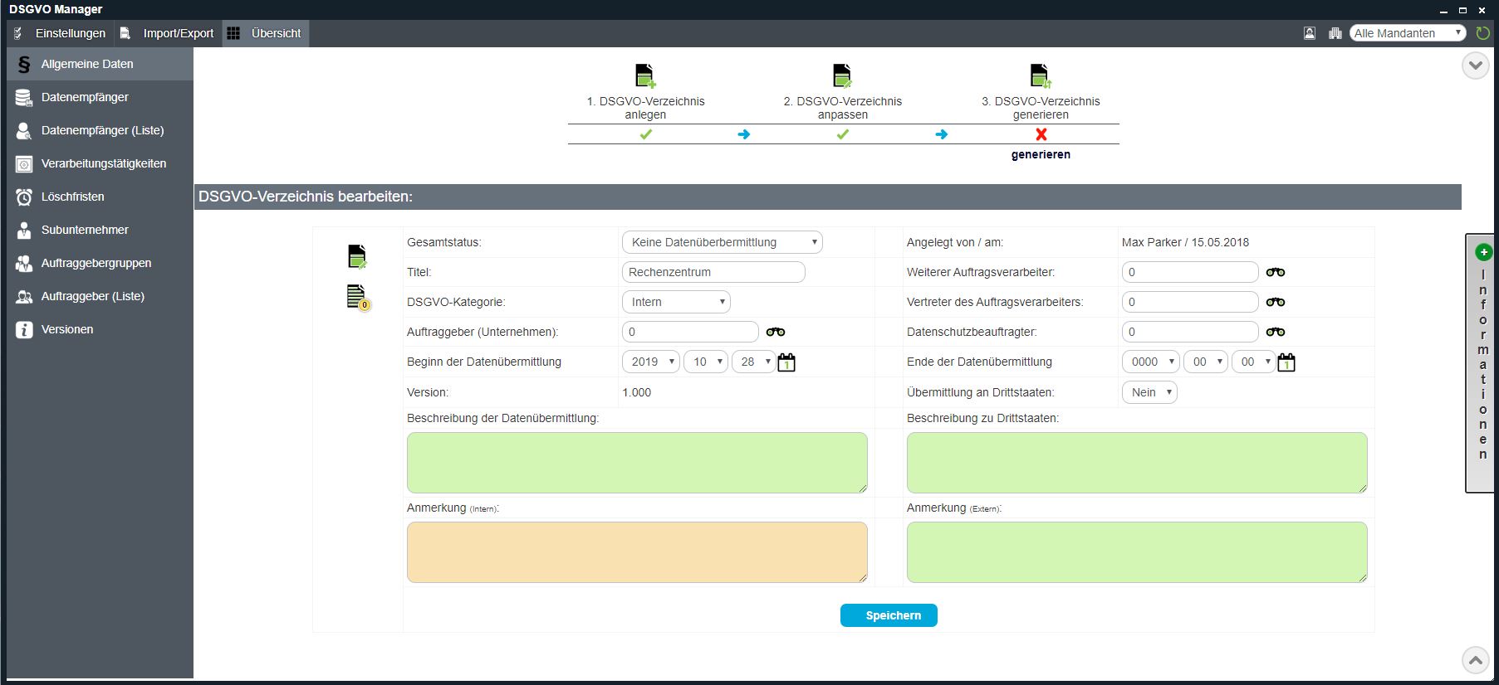1499x685 pixels.
Task: Click green plus on Informationen side panel
Action: pos(1483,252)
